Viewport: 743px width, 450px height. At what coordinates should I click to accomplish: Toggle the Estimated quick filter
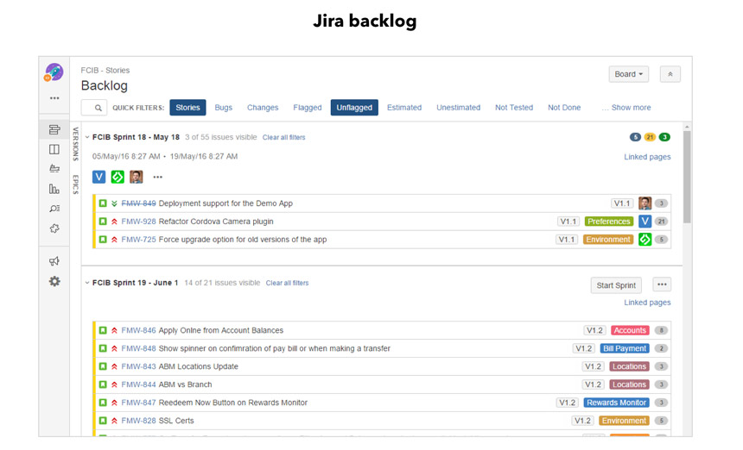tap(404, 107)
